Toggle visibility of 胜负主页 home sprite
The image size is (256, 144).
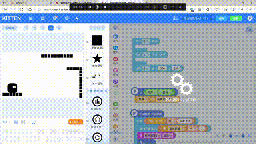click(x=88, y=121)
